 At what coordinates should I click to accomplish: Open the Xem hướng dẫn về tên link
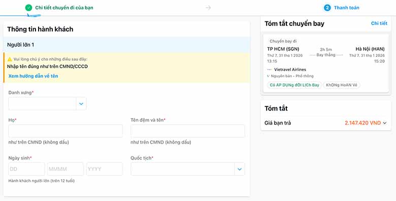pyautogui.click(x=34, y=76)
